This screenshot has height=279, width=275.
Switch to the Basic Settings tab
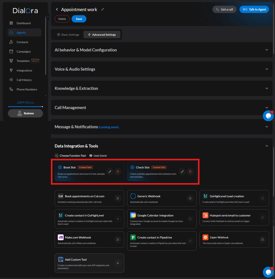[x=68, y=35]
